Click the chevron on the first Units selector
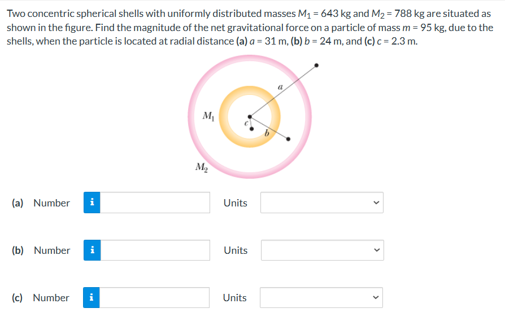The image size is (505, 330). pos(375,203)
